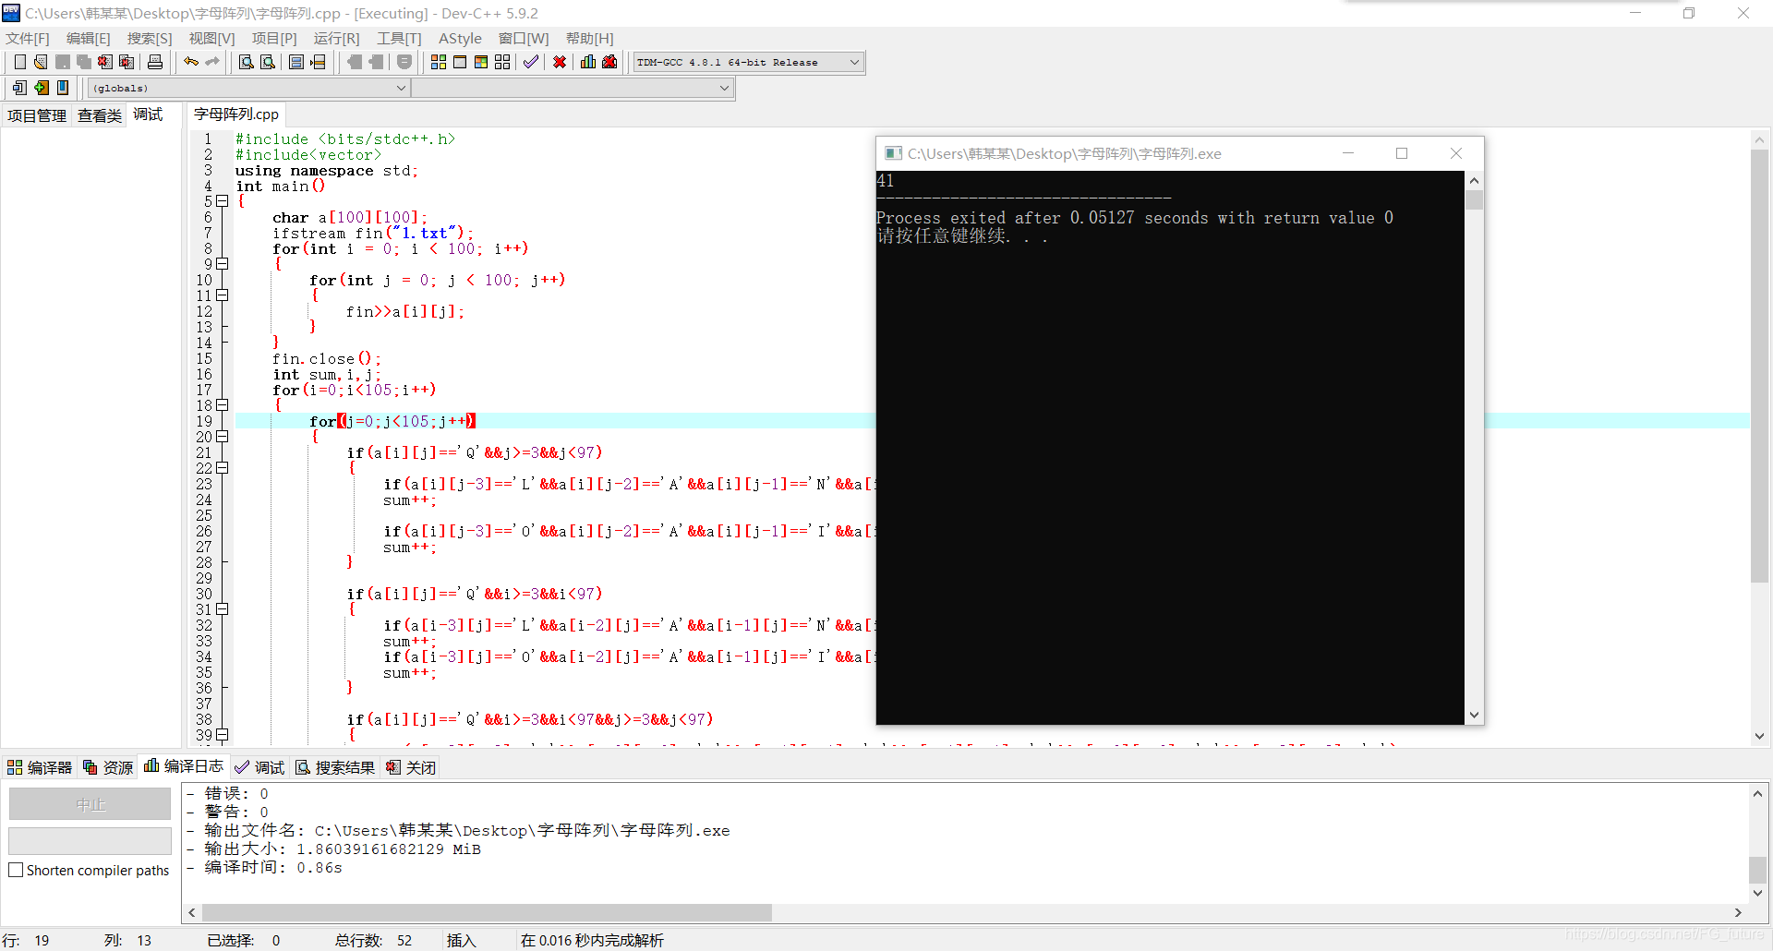
Task: Open the 调试 bottom tab with checkmark
Action: tap(259, 767)
